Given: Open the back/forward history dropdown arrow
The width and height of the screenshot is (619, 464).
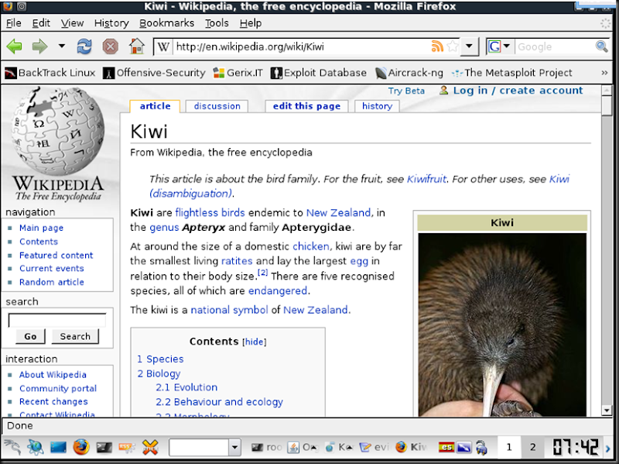Looking at the screenshot, I should point(61,46).
